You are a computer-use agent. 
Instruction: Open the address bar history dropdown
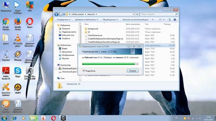(133, 14)
